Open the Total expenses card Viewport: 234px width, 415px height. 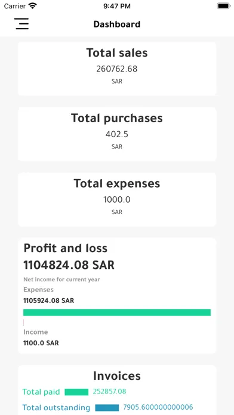click(117, 200)
